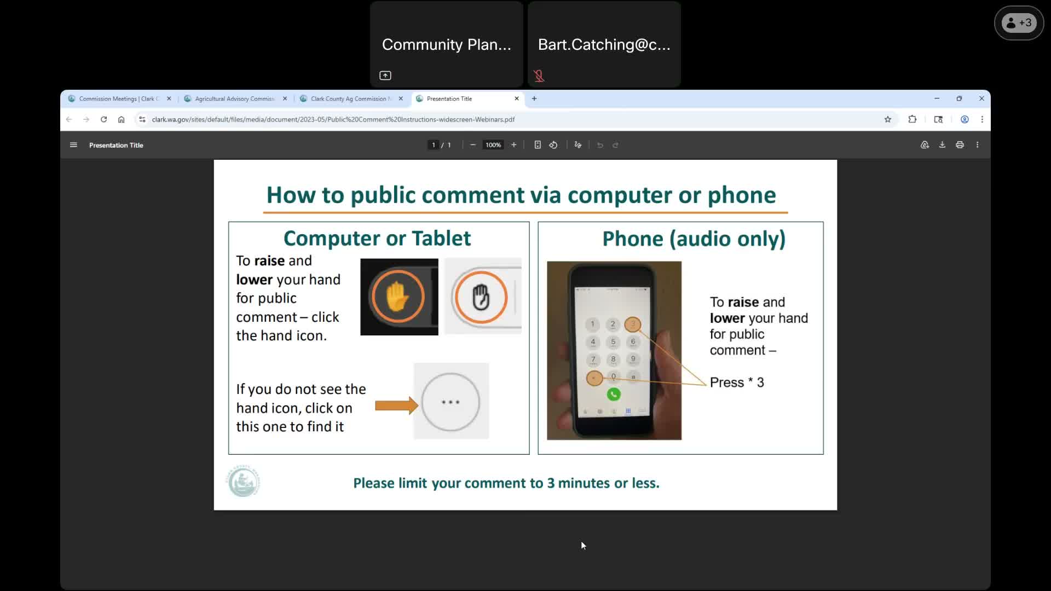The image size is (1051, 591).
Task: Bookmark this page with star icon
Action: [x=887, y=119]
